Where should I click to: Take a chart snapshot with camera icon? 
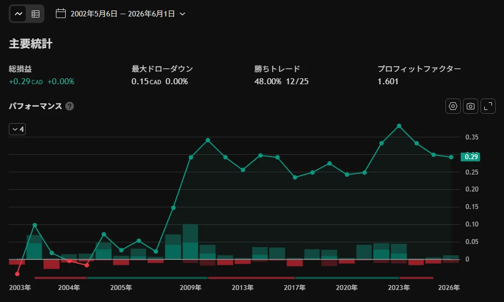[470, 106]
